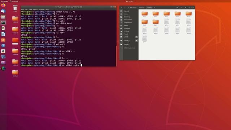Viewport: 231px width, 130px height.
Task: Go back in the Files window
Action: click(122, 7)
